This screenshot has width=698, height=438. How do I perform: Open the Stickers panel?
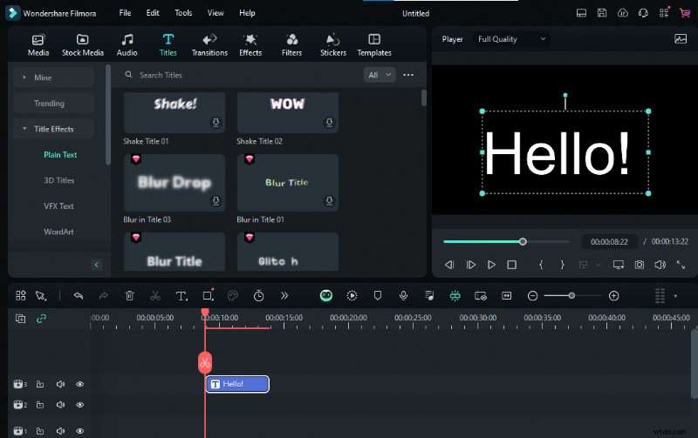(332, 44)
